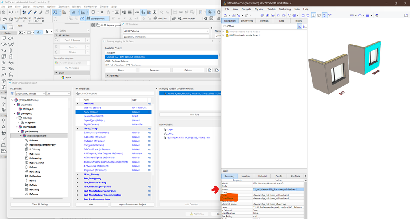Select the Marquee tool
410x219 pixels.
pyautogui.click(x=11, y=27)
